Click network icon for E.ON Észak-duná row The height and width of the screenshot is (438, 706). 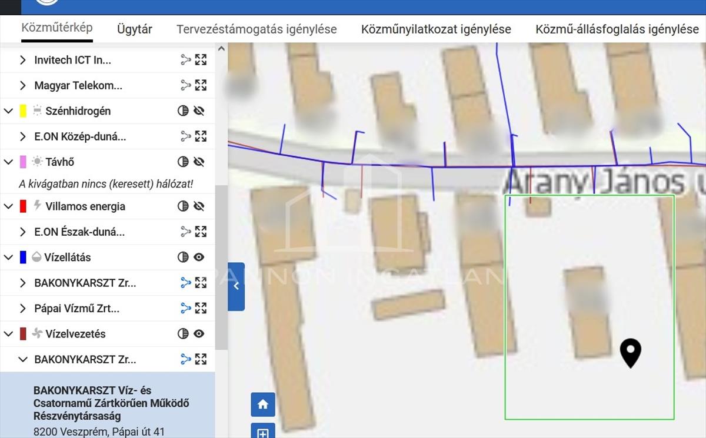click(186, 232)
